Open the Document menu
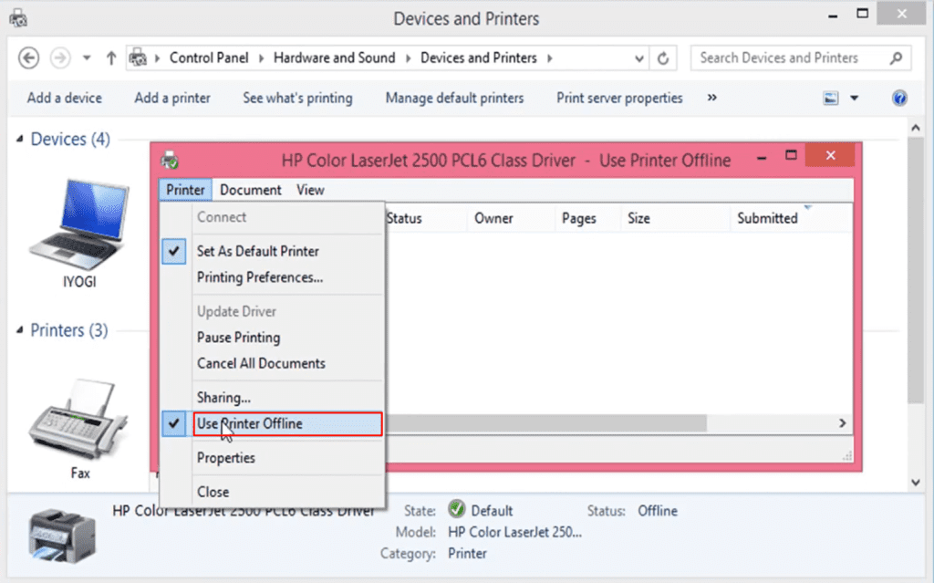Screen dimensions: 934x583 point(250,190)
